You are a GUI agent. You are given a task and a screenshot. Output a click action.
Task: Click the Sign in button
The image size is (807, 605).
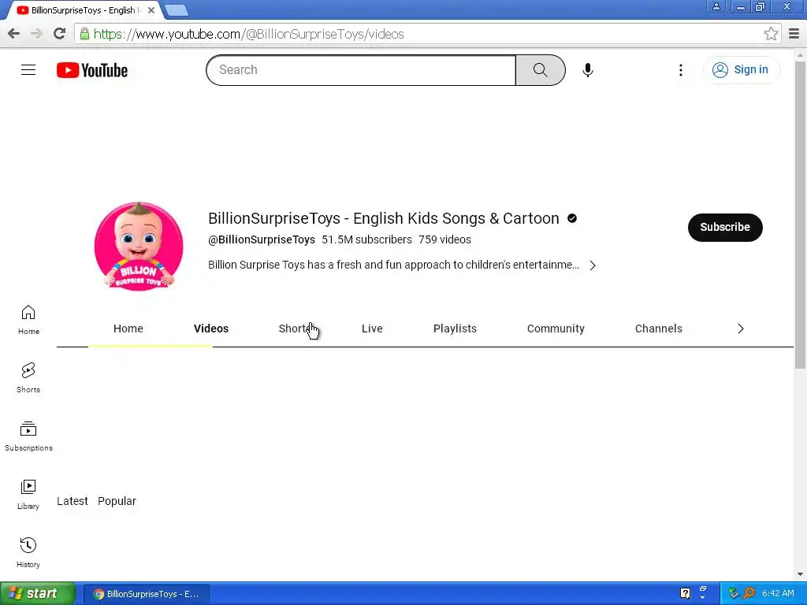pos(741,70)
